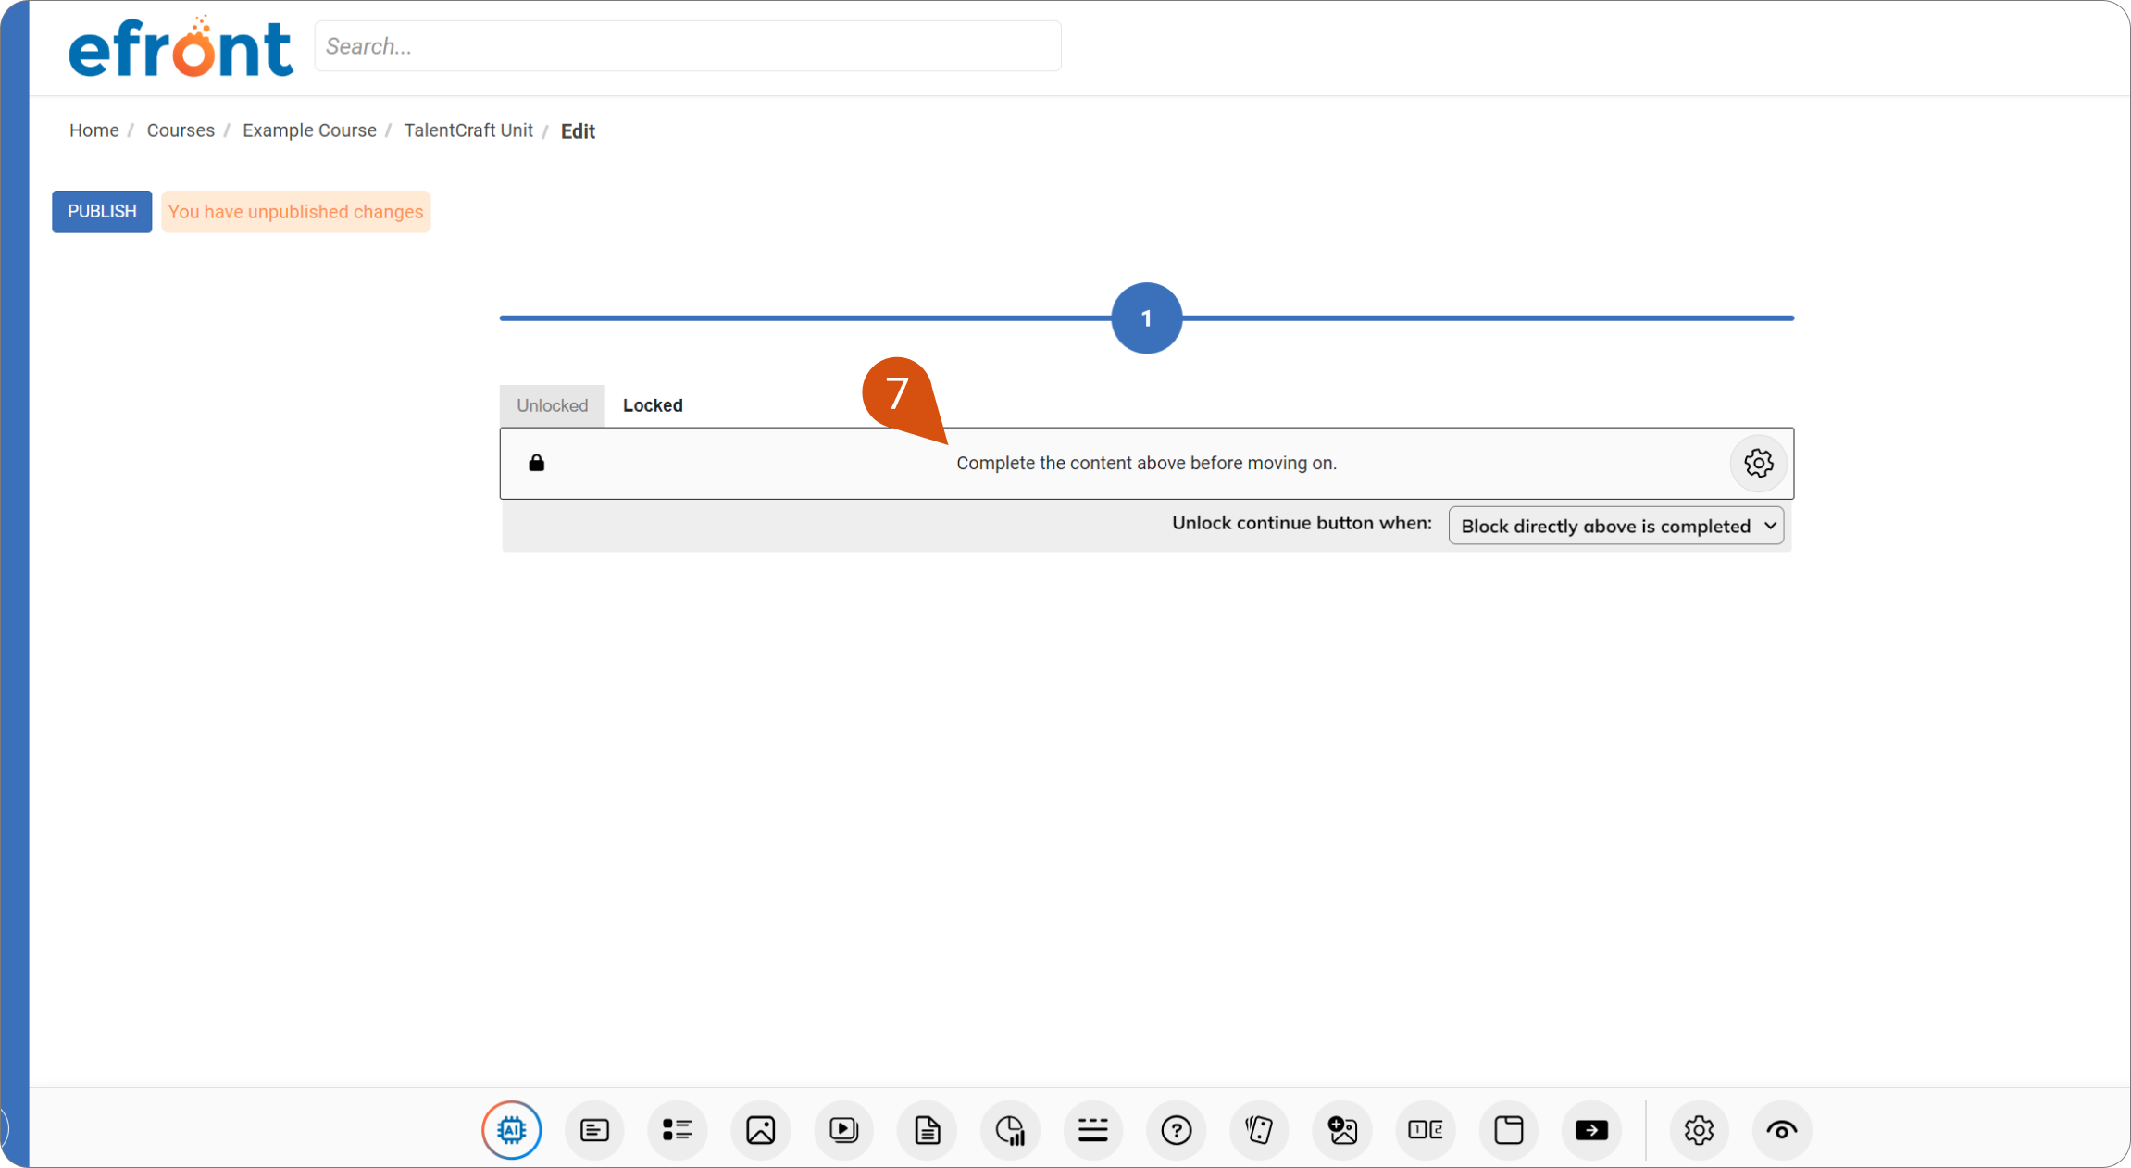Open TalentCraft Unit breadcrumb
This screenshot has width=2131, height=1168.
coord(468,130)
